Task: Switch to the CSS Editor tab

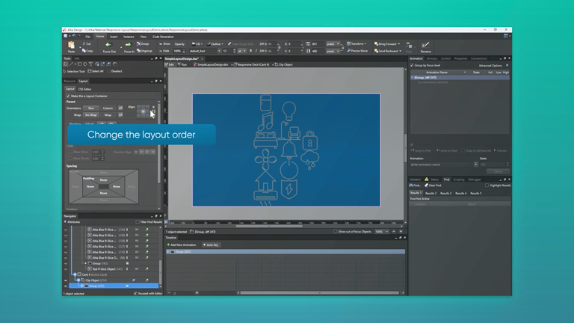Action: 84,89
